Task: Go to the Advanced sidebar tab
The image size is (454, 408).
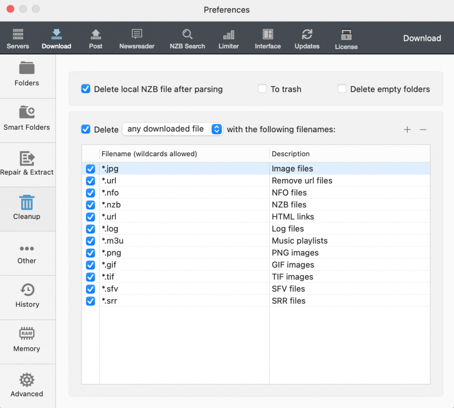Action: coord(27,386)
